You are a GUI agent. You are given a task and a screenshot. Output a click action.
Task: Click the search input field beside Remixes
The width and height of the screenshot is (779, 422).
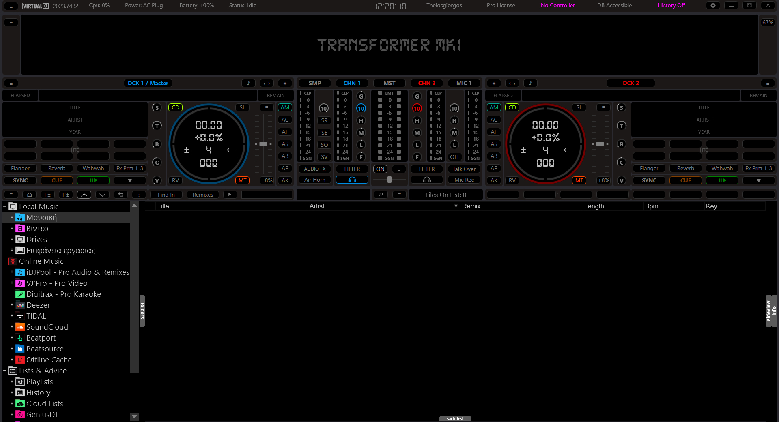point(267,195)
